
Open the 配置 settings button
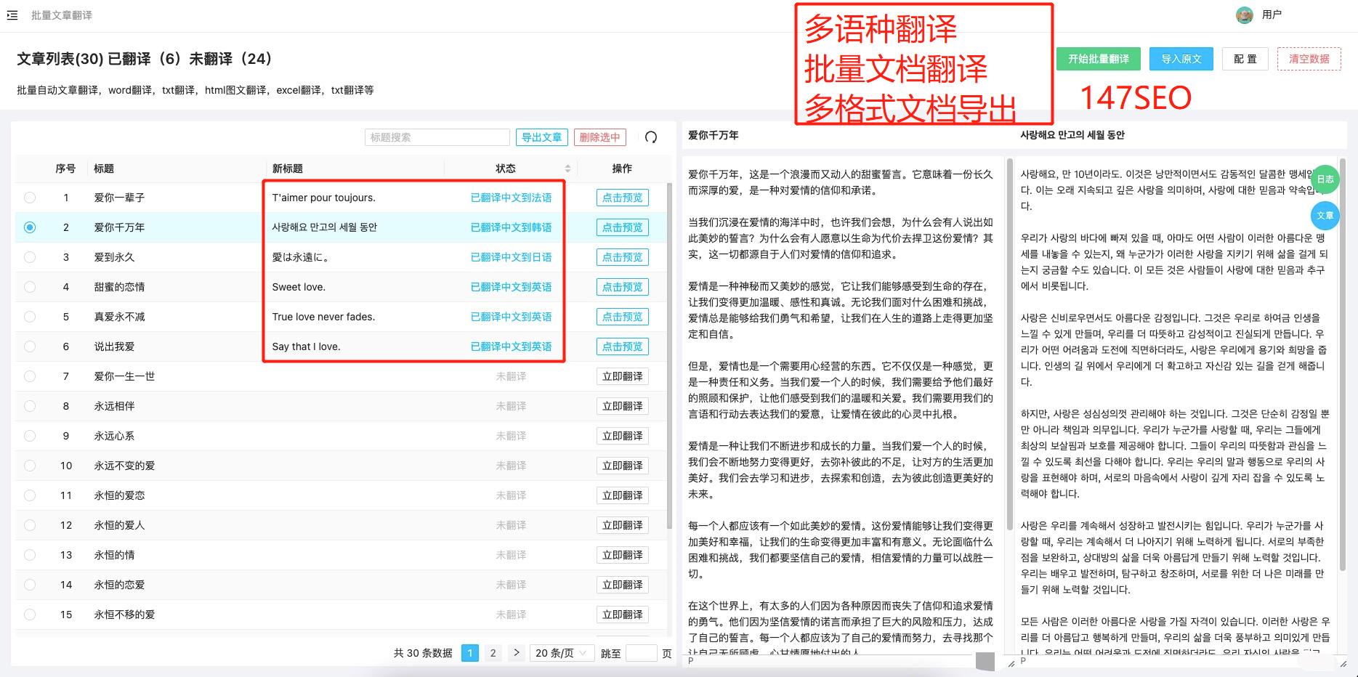click(1245, 59)
